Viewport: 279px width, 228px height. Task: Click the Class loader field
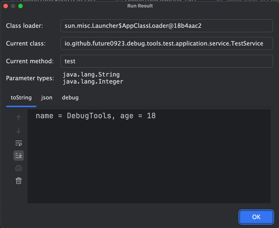(167, 26)
